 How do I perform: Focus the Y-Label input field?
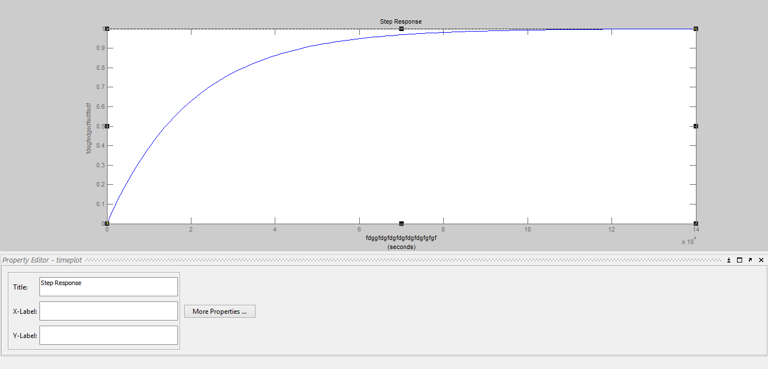click(x=108, y=335)
